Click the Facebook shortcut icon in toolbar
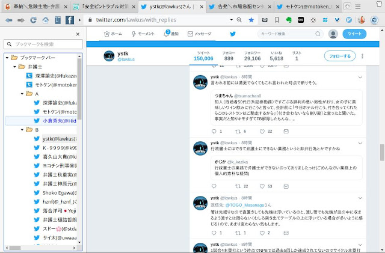The image size is (385, 253). click(70, 20)
